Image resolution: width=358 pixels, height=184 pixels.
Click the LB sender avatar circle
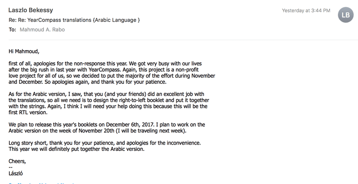pos(345,15)
